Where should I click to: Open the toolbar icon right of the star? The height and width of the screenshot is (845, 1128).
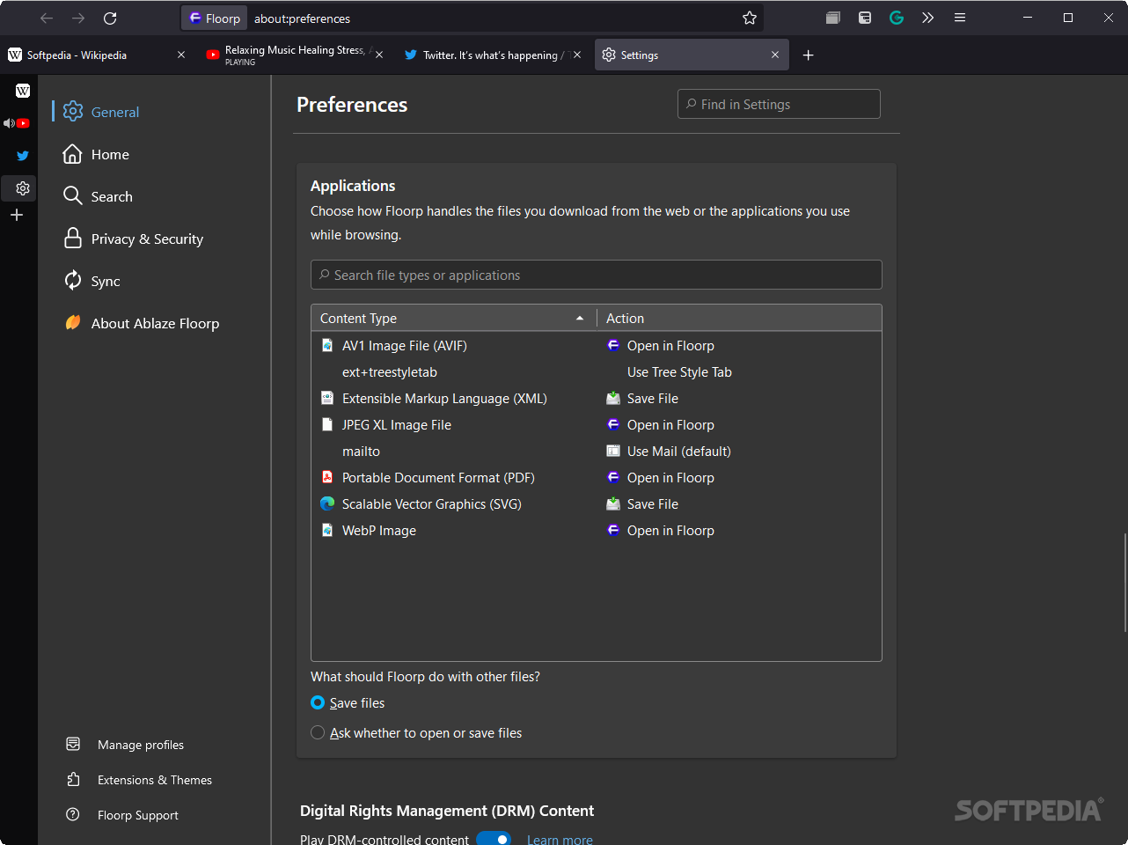click(x=833, y=18)
